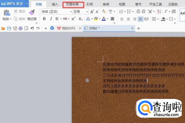Toggle justify alignment button
The image size is (185, 123).
[140, 19]
